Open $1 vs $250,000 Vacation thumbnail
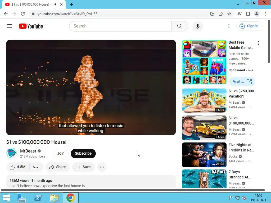 (x=204, y=101)
